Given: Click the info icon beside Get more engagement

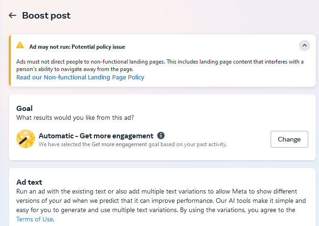Looking at the screenshot, I should 161,136.
